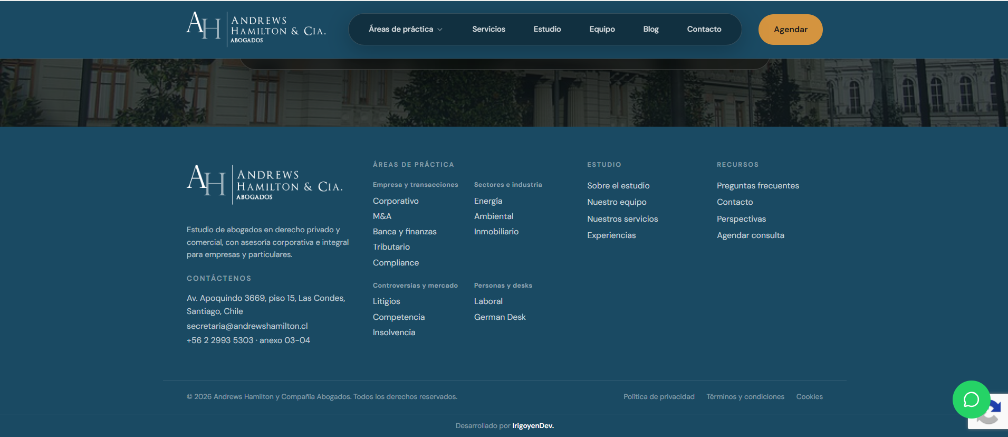
Task: Go to Nuestros servicios link
Action: pyautogui.click(x=622, y=219)
